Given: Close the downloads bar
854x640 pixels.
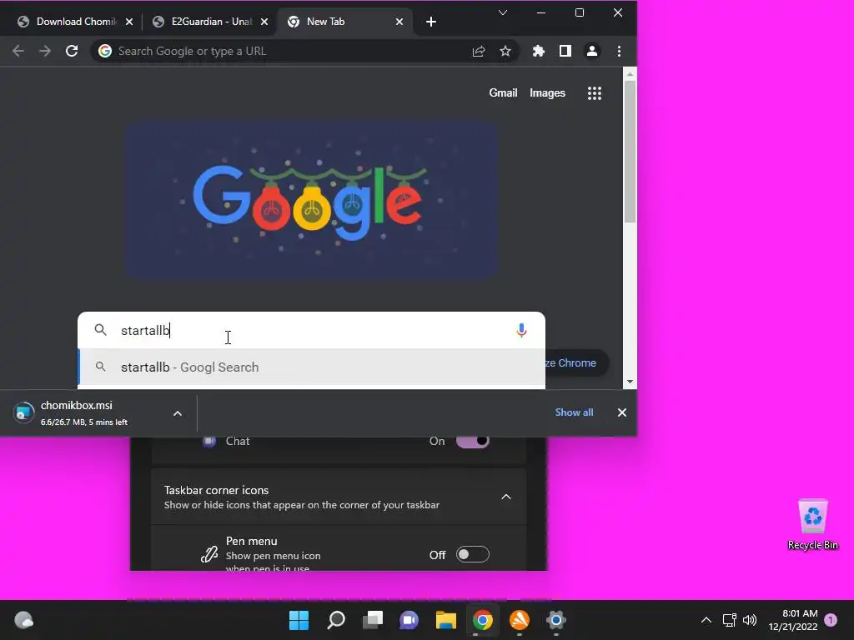Looking at the screenshot, I should tap(622, 412).
